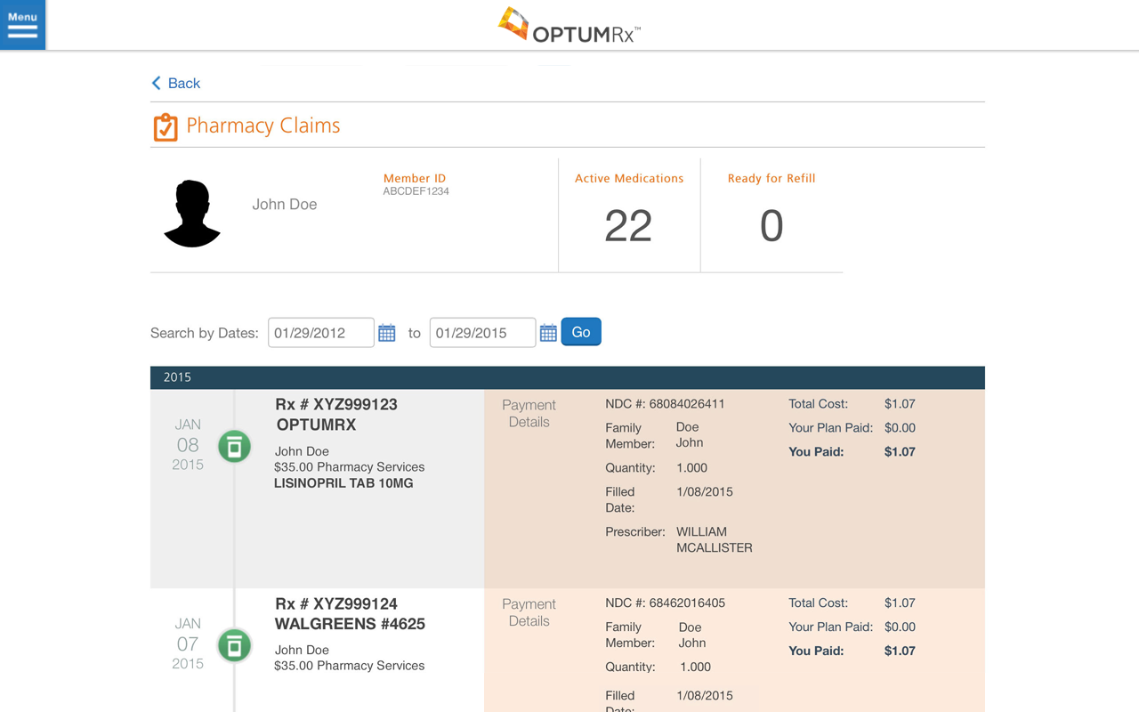Click the OptumRx logo
The image size is (1139, 712).
pyautogui.click(x=569, y=25)
